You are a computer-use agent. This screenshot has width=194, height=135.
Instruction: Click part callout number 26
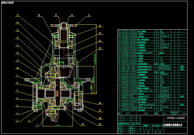coord(100,103)
